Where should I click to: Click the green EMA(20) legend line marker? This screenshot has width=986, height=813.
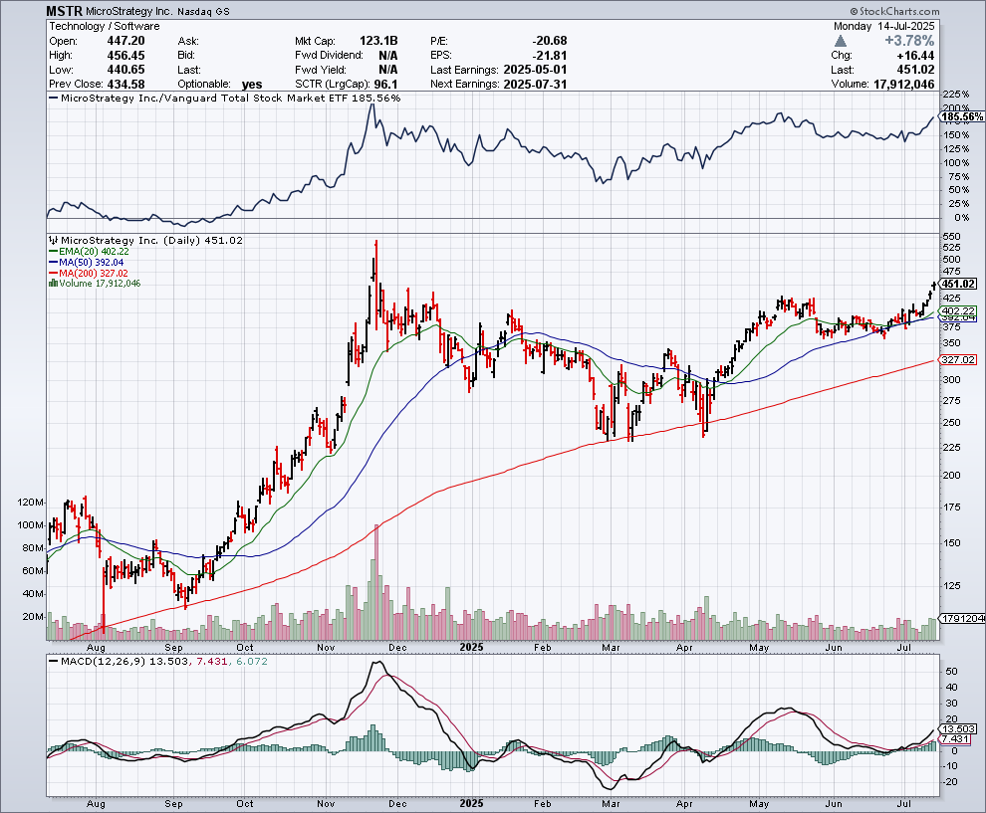54,252
